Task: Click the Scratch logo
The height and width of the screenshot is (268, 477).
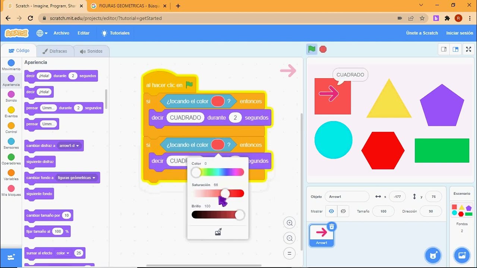Action: (16, 33)
